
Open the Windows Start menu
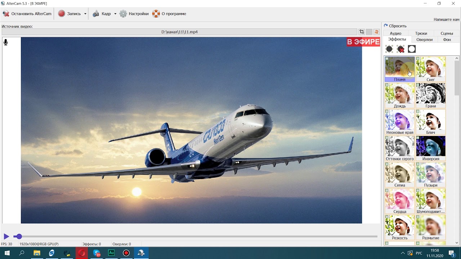(x=7, y=253)
